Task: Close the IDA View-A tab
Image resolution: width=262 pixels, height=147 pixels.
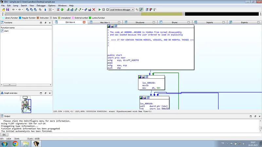Action: click(84, 22)
